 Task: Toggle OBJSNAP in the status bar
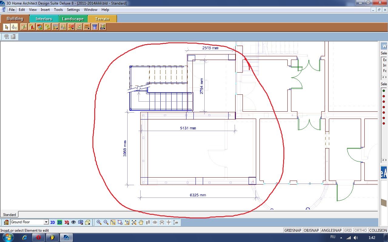coord(311,231)
